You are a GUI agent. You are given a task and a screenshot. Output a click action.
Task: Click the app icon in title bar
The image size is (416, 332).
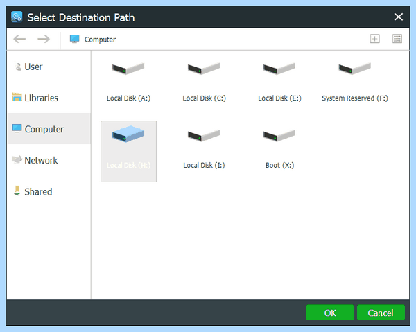pyautogui.click(x=17, y=17)
